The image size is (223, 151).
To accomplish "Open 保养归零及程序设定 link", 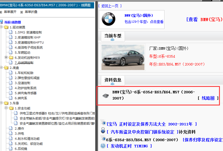I will point(203,140).
